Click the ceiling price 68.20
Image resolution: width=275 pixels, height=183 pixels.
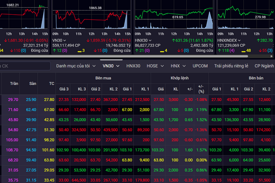(13, 160)
